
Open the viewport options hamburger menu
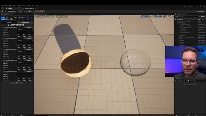pyautogui.click(x=35, y=16)
